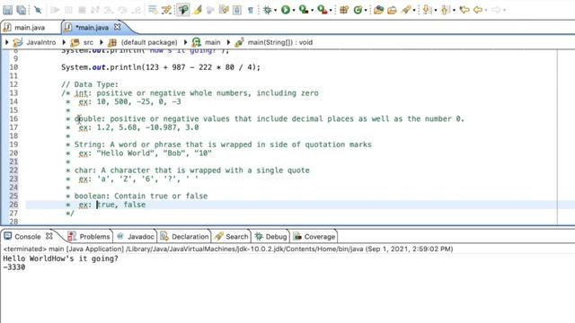Click the Debug bug toolbar icon
575x323 pixels.
click(x=267, y=10)
